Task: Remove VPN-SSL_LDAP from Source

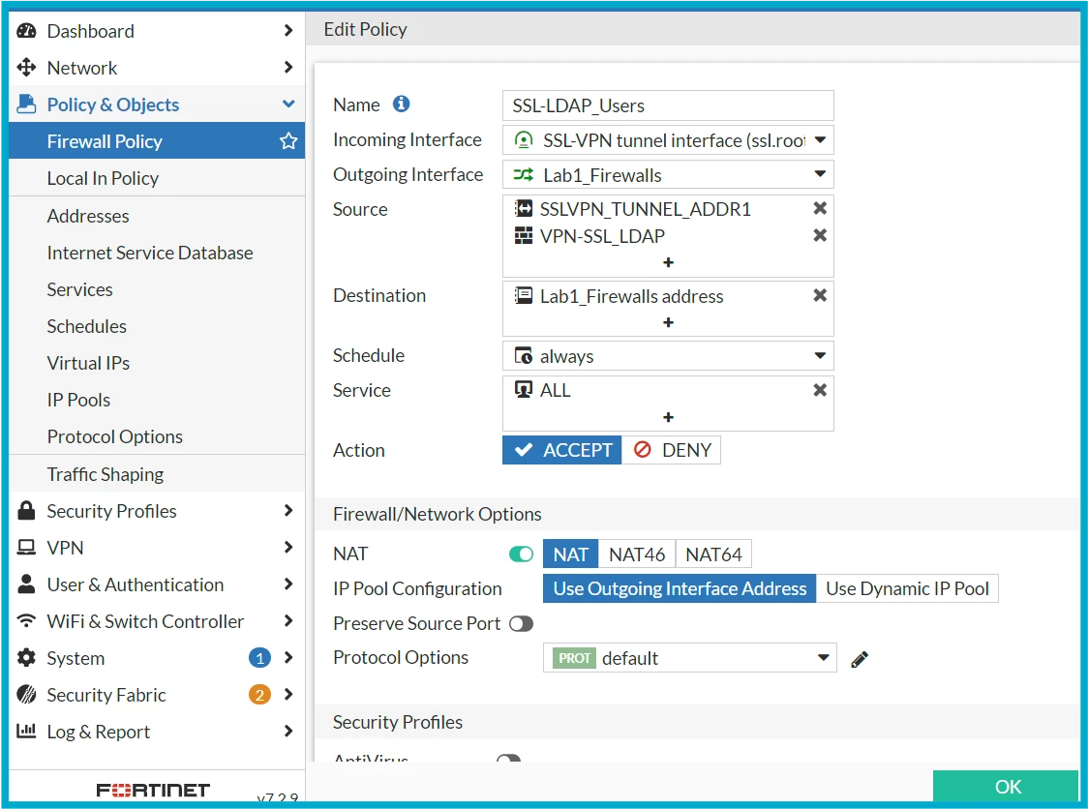Action: point(820,235)
